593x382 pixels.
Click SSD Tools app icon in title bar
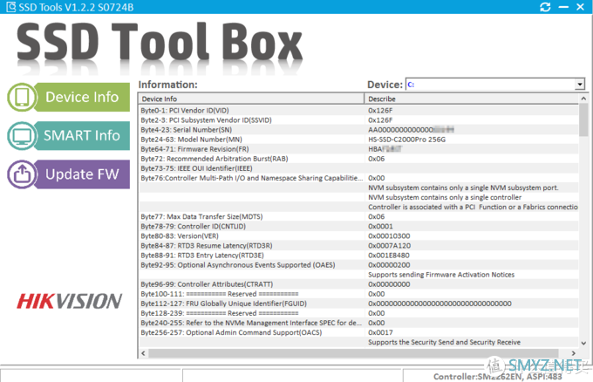pyautogui.click(x=11, y=7)
